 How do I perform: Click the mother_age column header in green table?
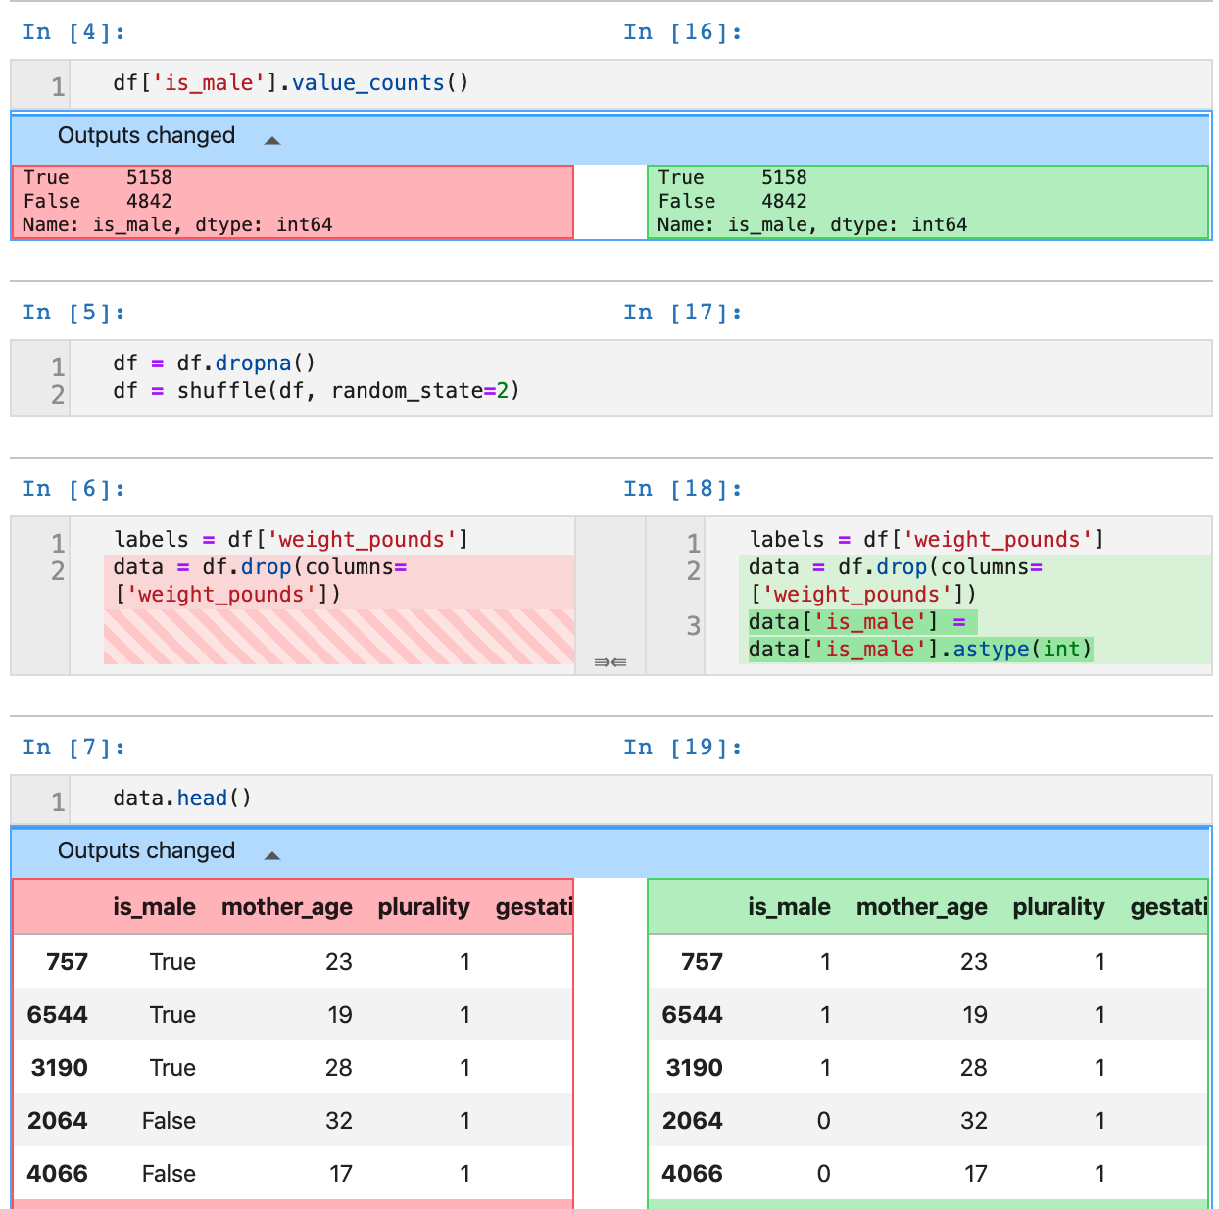[921, 907]
